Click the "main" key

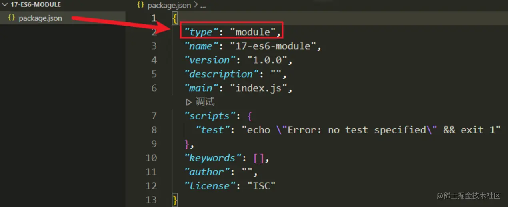(x=201, y=88)
